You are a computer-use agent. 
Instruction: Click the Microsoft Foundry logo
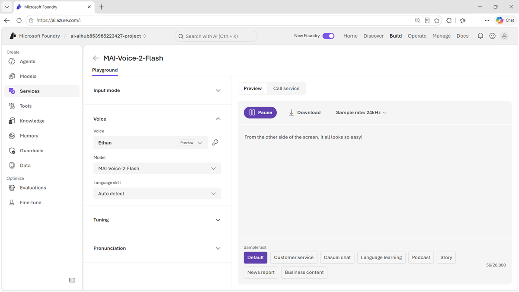(13, 36)
